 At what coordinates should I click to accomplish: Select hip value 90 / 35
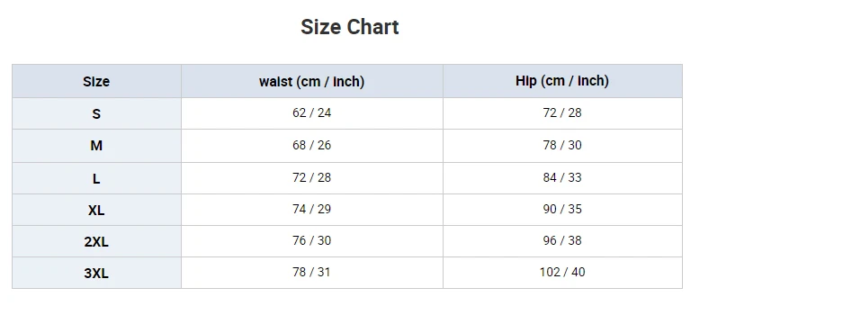(562, 210)
